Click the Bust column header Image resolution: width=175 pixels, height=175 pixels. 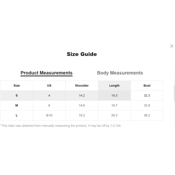click(147, 85)
